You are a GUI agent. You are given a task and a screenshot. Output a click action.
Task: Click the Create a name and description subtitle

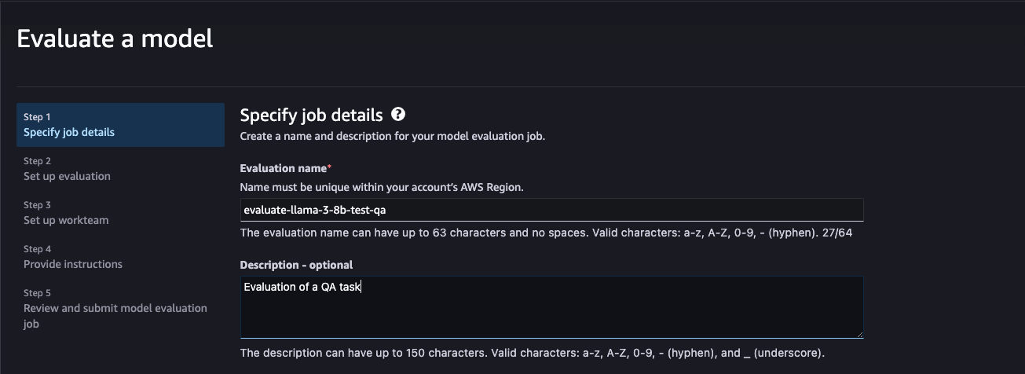pos(392,136)
